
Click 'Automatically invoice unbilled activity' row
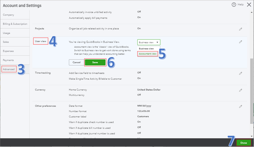click(x=90, y=12)
